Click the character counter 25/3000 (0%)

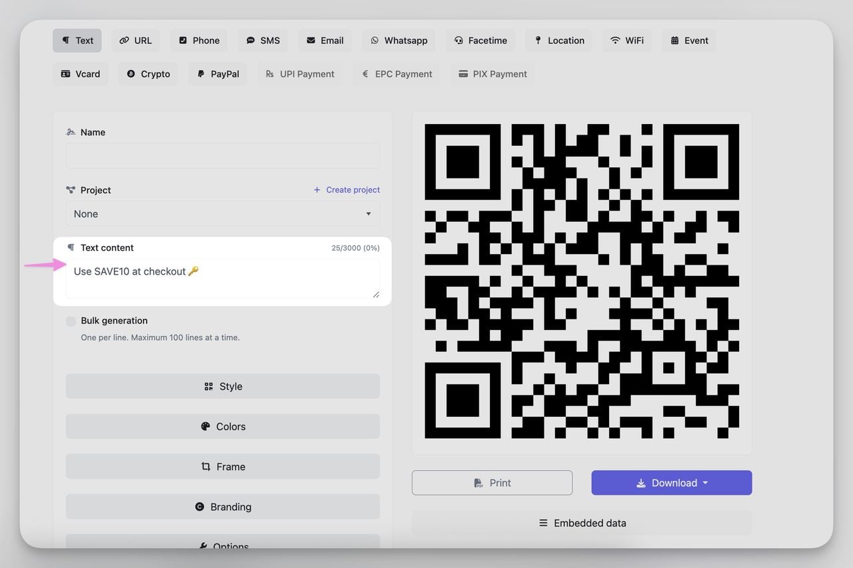(356, 248)
